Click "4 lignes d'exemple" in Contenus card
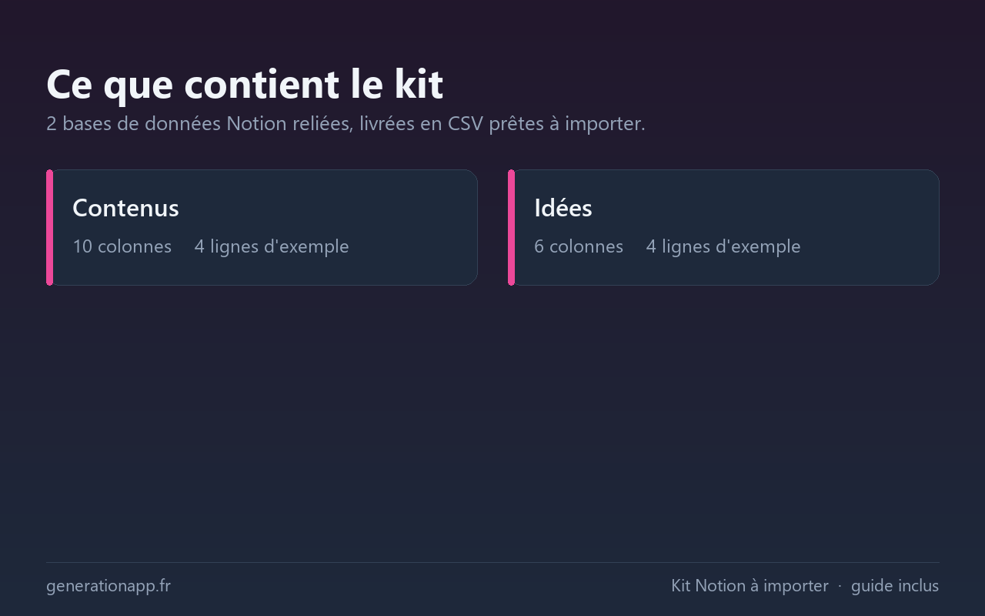The width and height of the screenshot is (985, 616). (272, 246)
